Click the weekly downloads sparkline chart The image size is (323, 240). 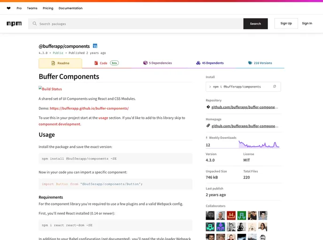point(259,144)
